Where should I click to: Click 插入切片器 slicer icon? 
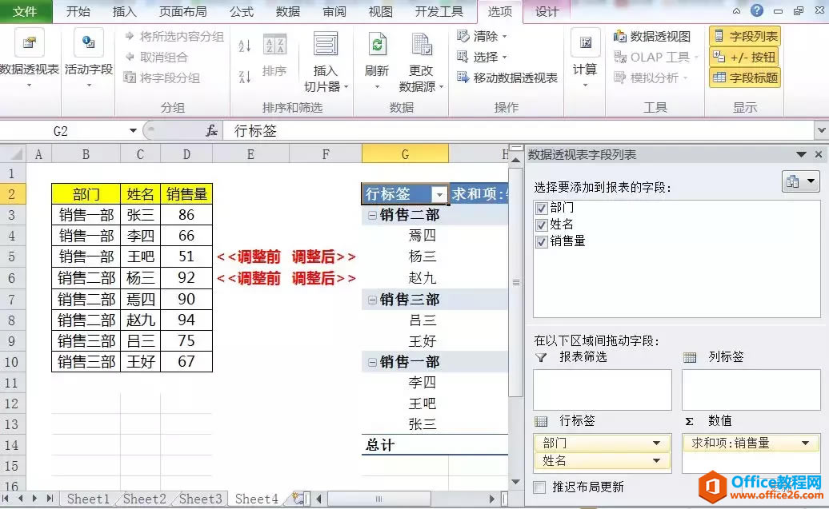[326, 44]
